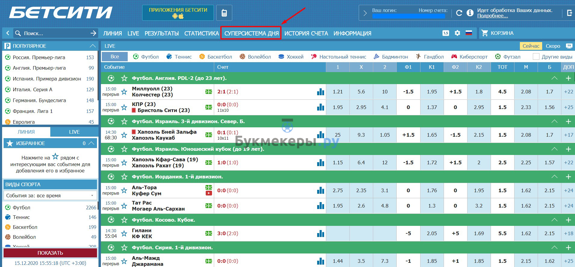Collapse the Сирия 1-й дивизион section
This screenshot has height=267, width=575.
[554, 247]
